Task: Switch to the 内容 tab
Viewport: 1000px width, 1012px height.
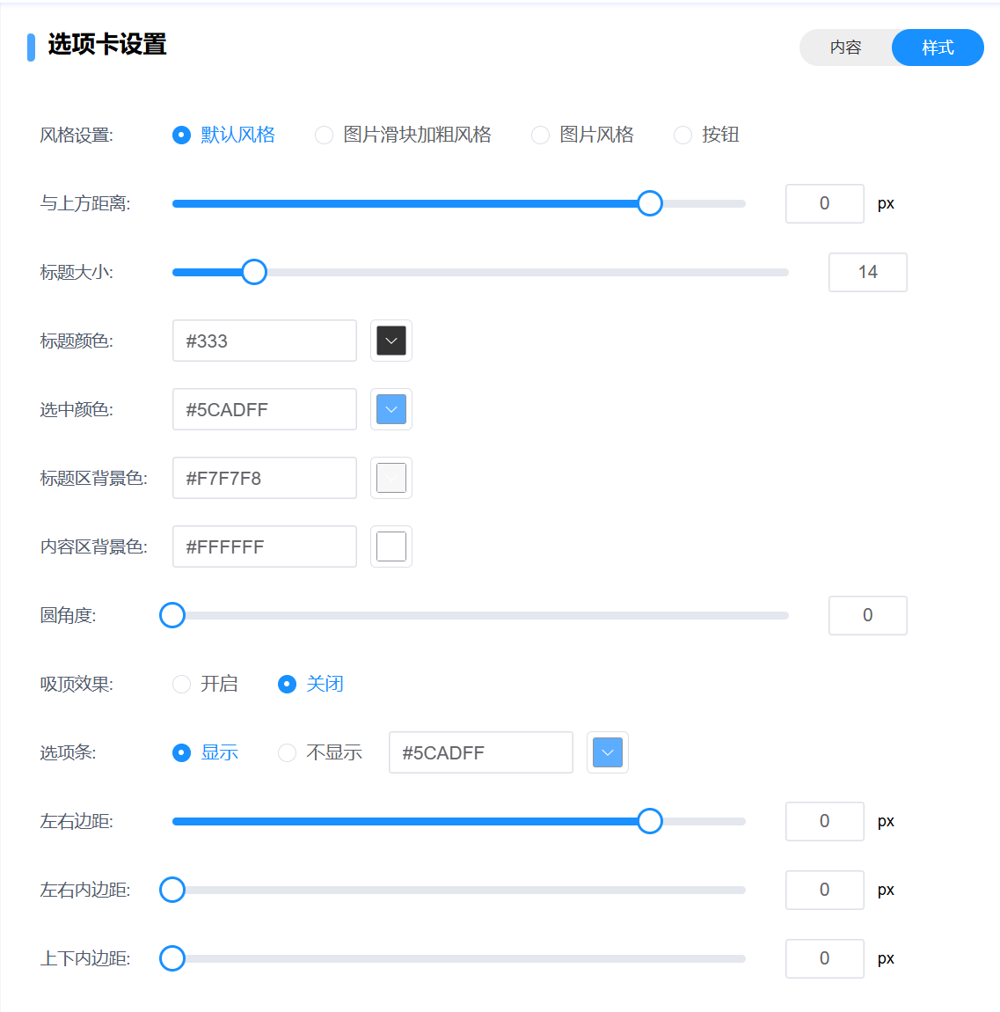Action: (x=845, y=48)
